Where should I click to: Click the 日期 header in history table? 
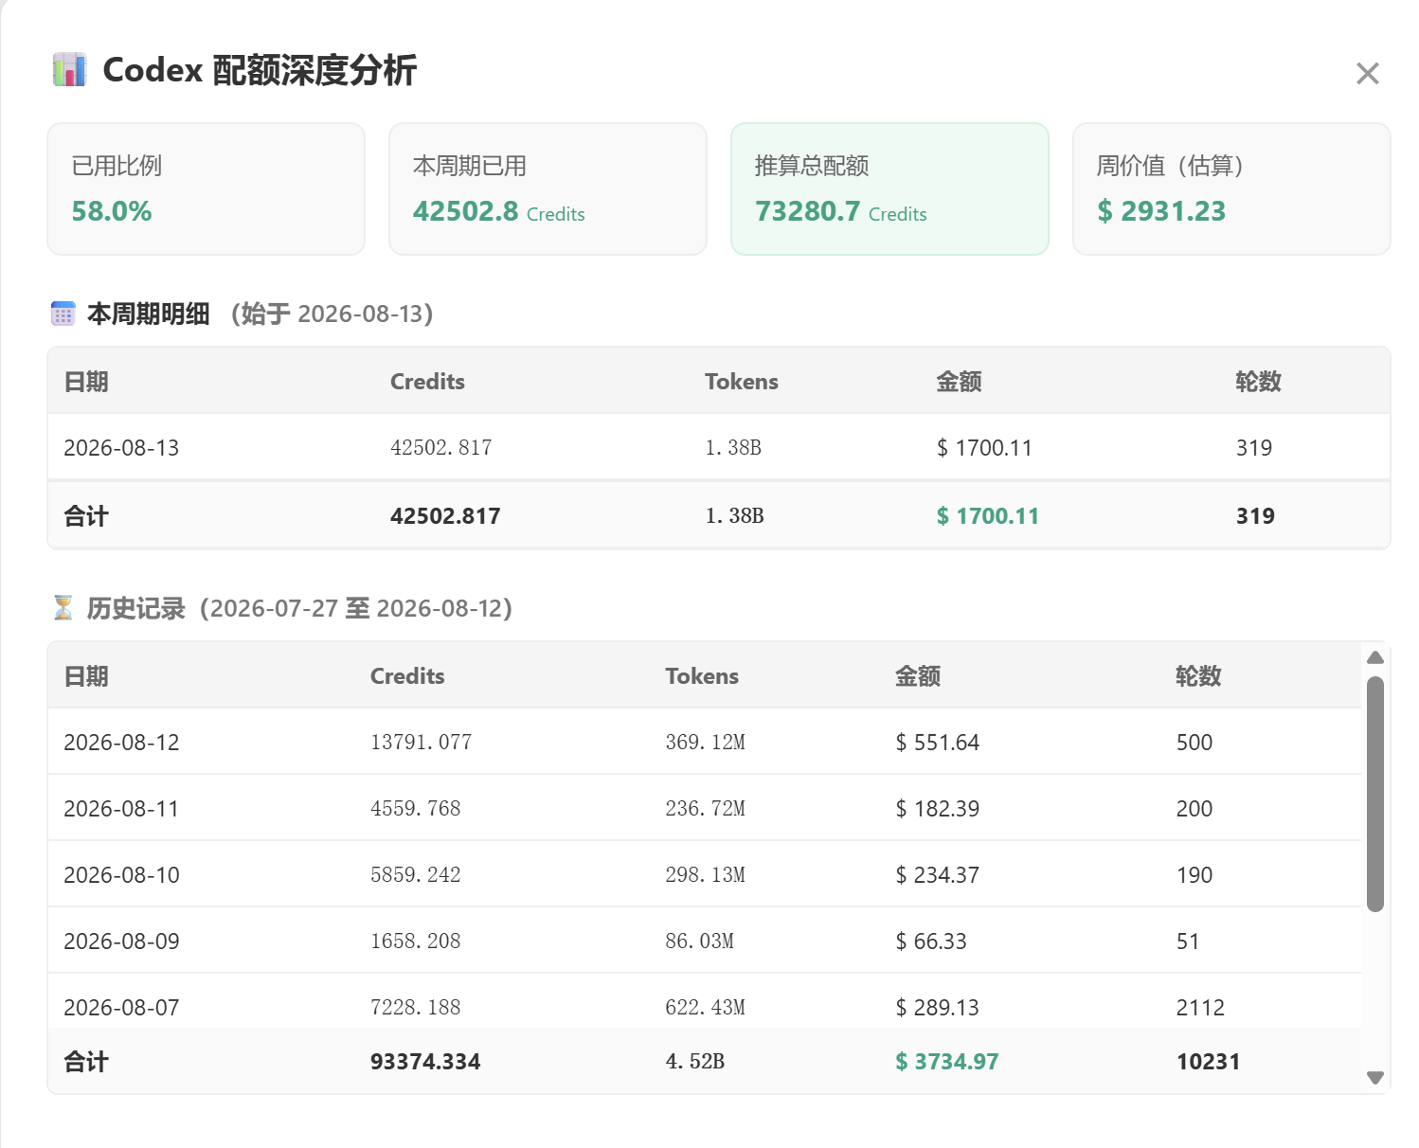(86, 676)
